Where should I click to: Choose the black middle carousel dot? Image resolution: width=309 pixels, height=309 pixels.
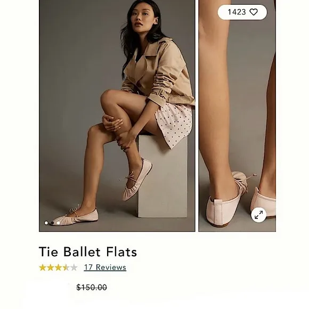click(52, 223)
